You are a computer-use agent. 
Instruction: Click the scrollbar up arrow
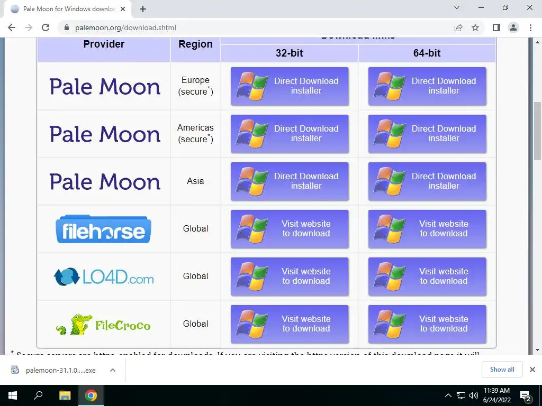click(538, 42)
